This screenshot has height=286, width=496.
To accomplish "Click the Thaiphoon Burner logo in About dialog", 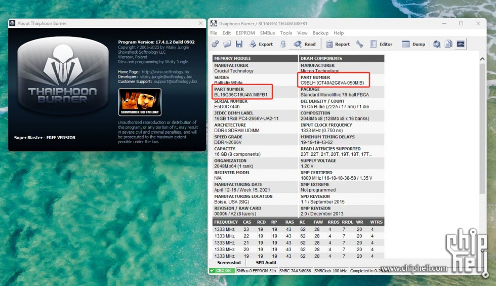I will (63, 75).
